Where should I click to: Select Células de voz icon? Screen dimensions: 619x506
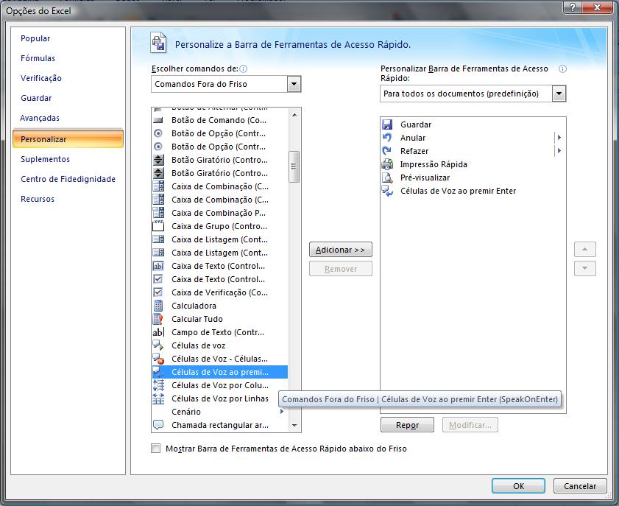click(x=158, y=345)
